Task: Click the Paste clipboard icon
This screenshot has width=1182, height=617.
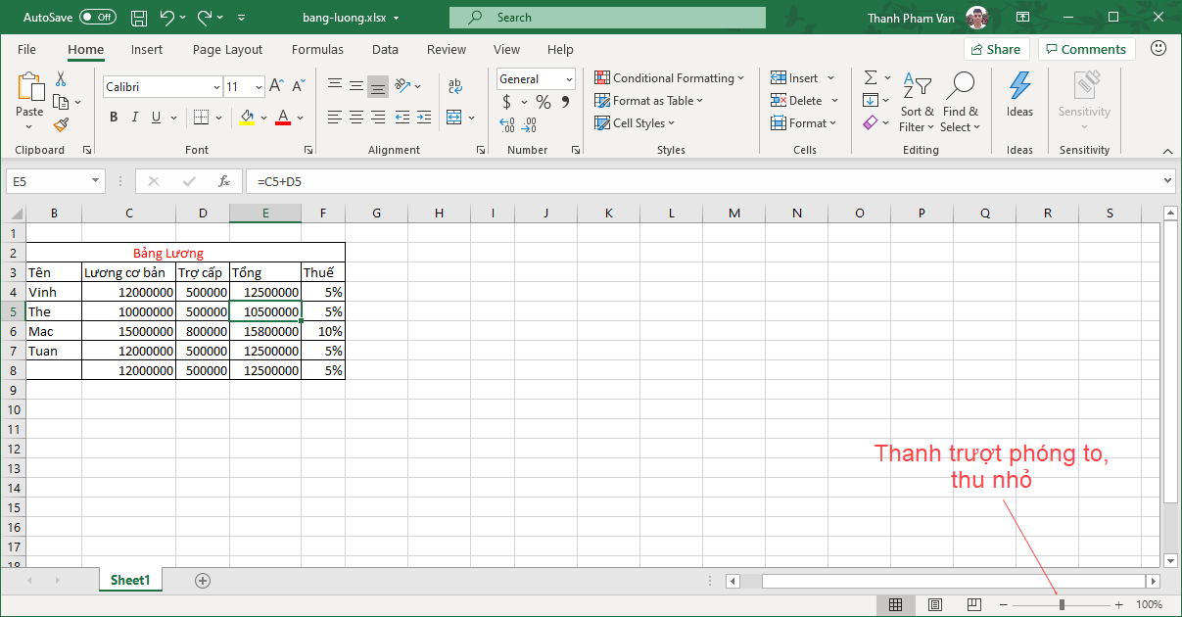Action: 29,87
